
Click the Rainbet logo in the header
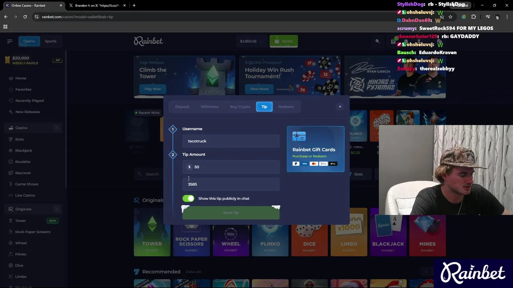pyautogui.click(x=148, y=41)
